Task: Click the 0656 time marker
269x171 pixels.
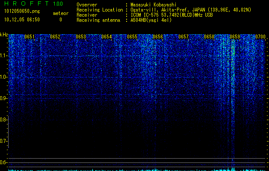Action: pyautogui.click(x=158, y=37)
